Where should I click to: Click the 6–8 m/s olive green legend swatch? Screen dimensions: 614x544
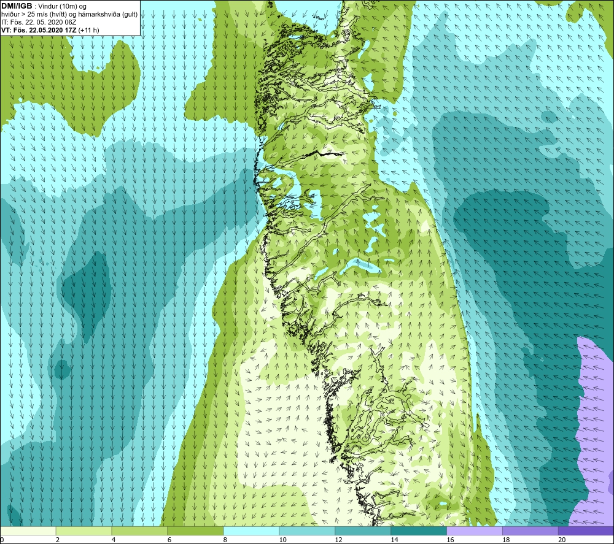pos(195,531)
